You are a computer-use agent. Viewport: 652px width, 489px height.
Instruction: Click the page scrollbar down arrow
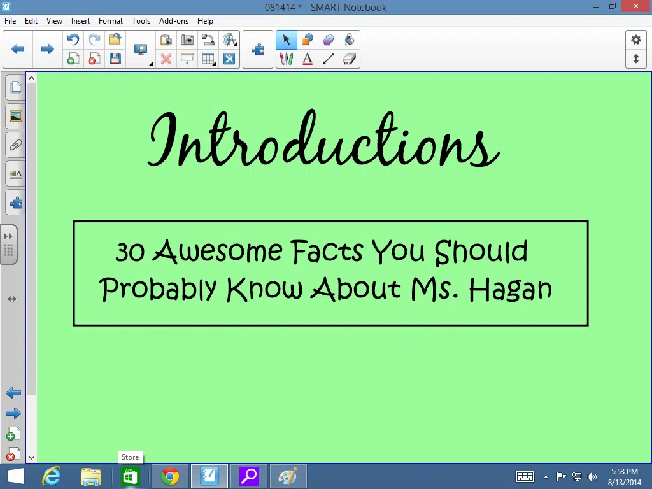pyautogui.click(x=32, y=457)
